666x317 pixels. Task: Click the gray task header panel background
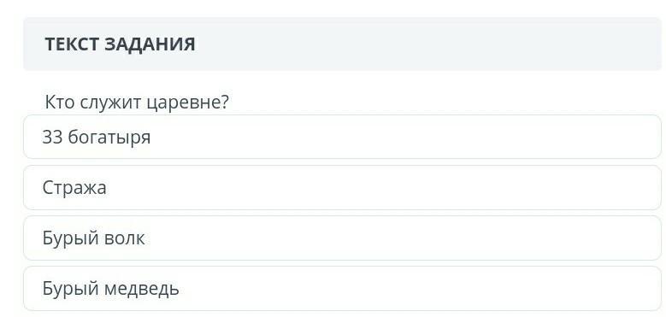point(425,44)
